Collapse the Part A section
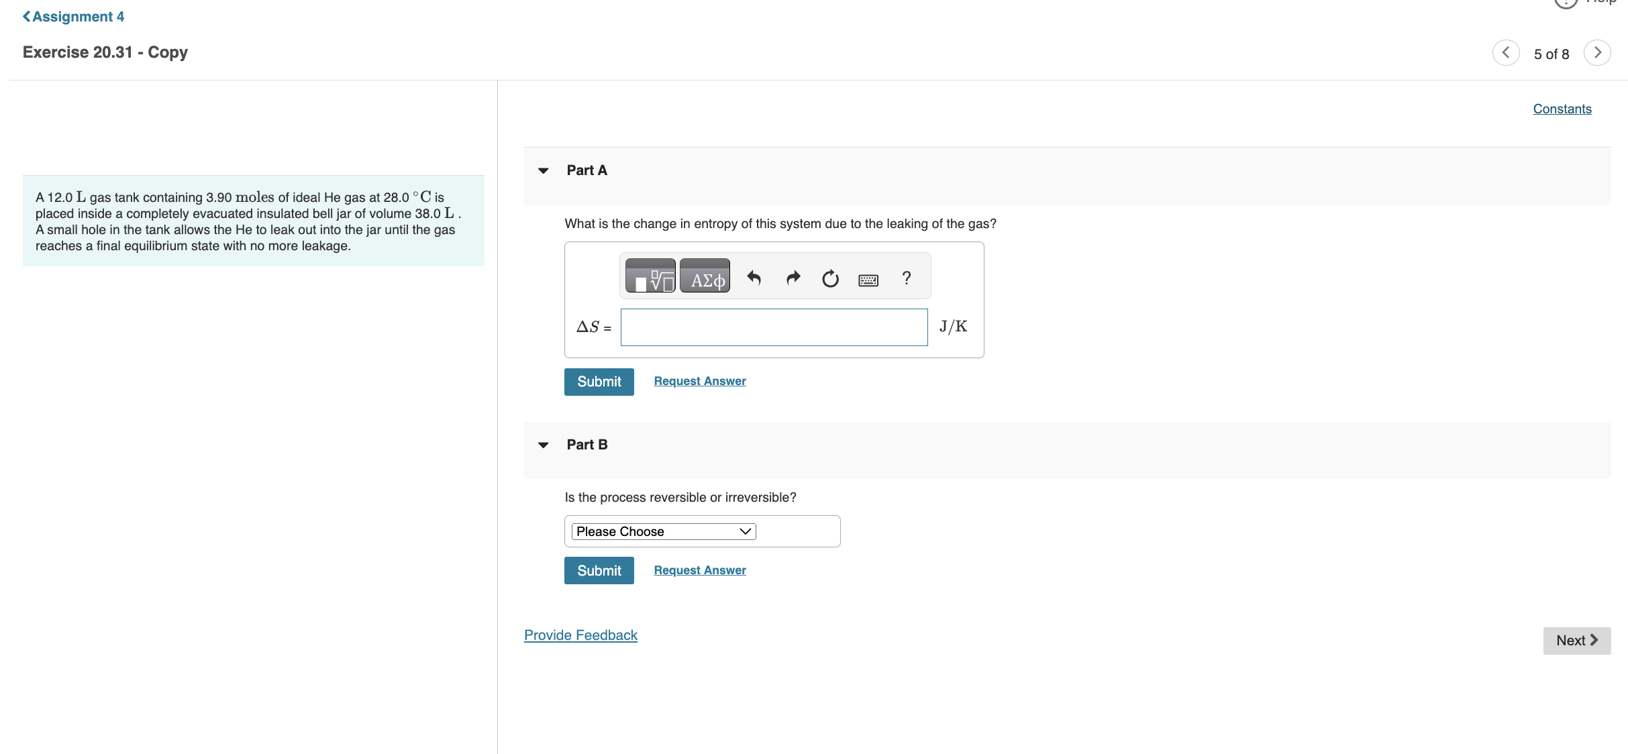1628x754 pixels. click(544, 170)
